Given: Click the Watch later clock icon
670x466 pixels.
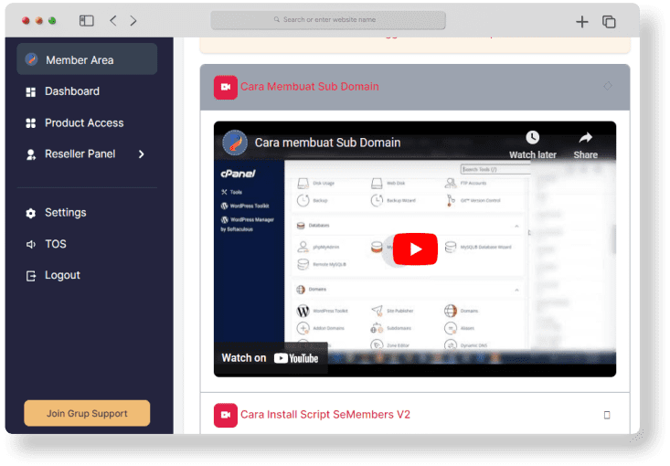Looking at the screenshot, I should (x=532, y=140).
